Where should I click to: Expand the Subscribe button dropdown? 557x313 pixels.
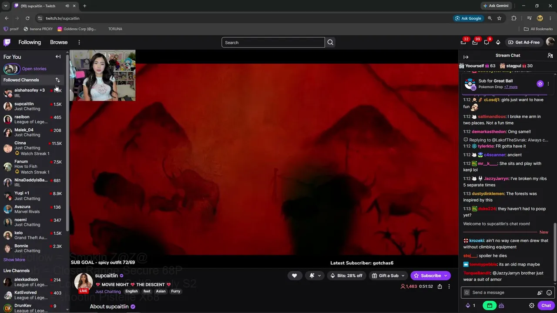point(446,276)
